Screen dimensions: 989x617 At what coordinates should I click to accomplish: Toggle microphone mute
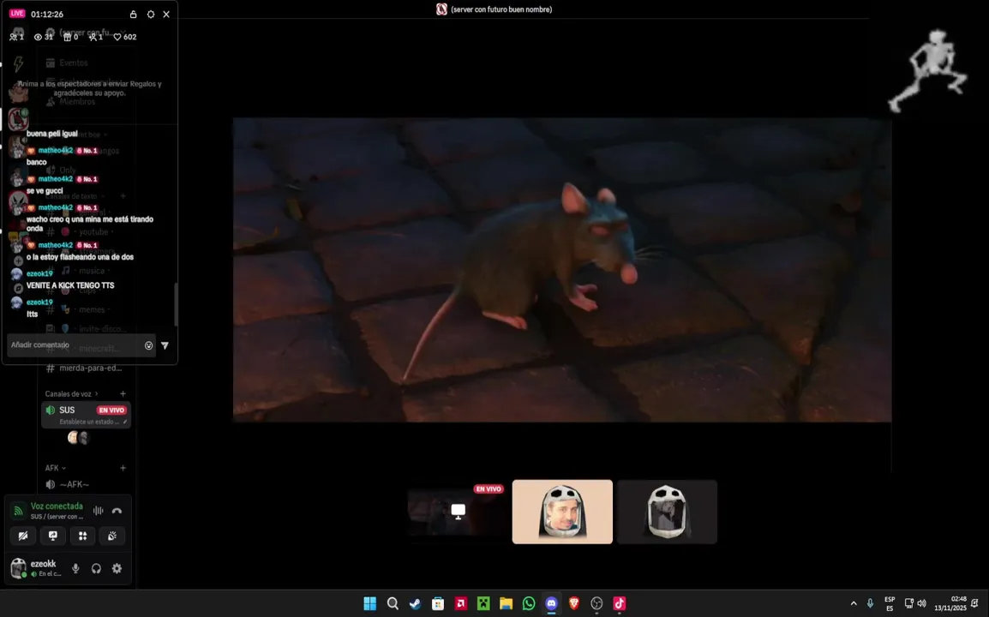75,568
